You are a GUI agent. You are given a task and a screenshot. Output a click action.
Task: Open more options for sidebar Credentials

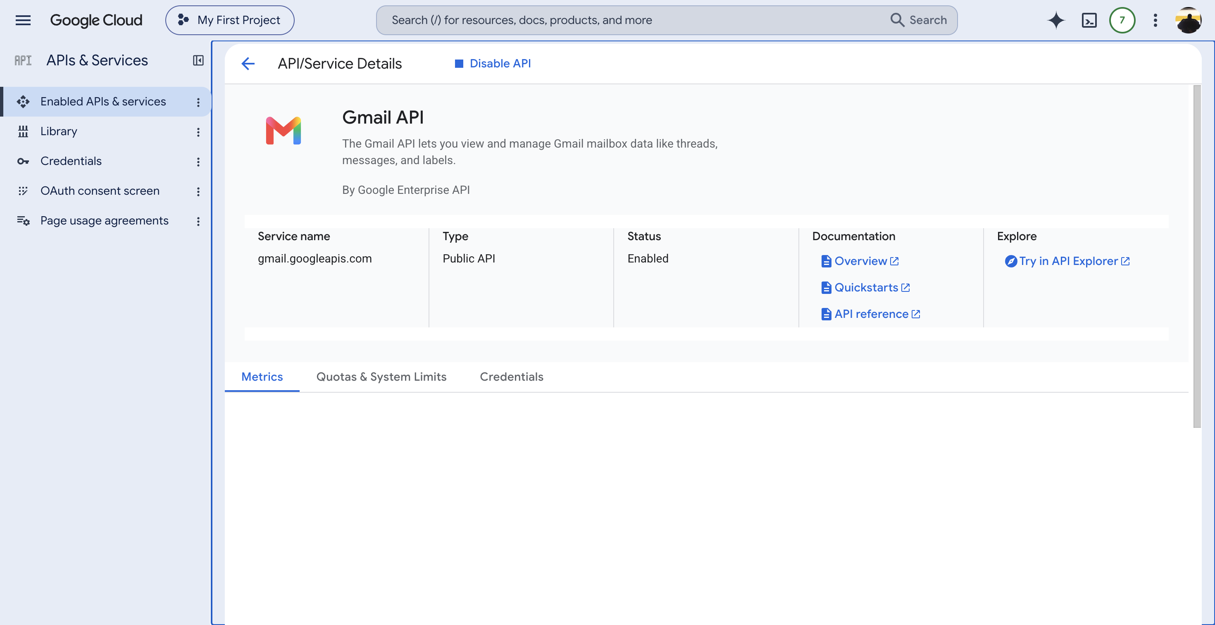point(198,161)
